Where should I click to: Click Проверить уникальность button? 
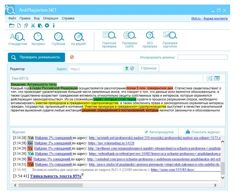click(x=36, y=57)
